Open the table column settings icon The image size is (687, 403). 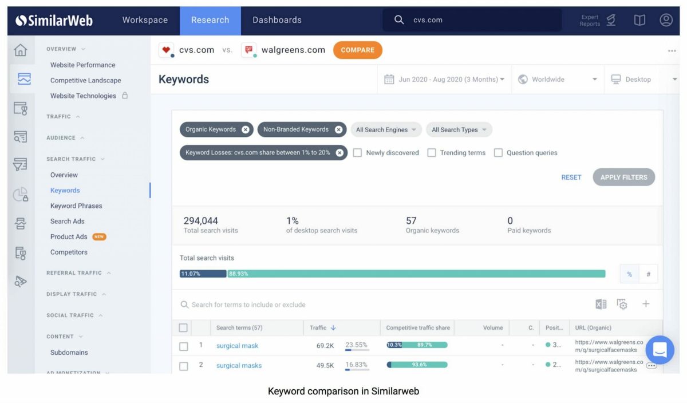point(622,305)
